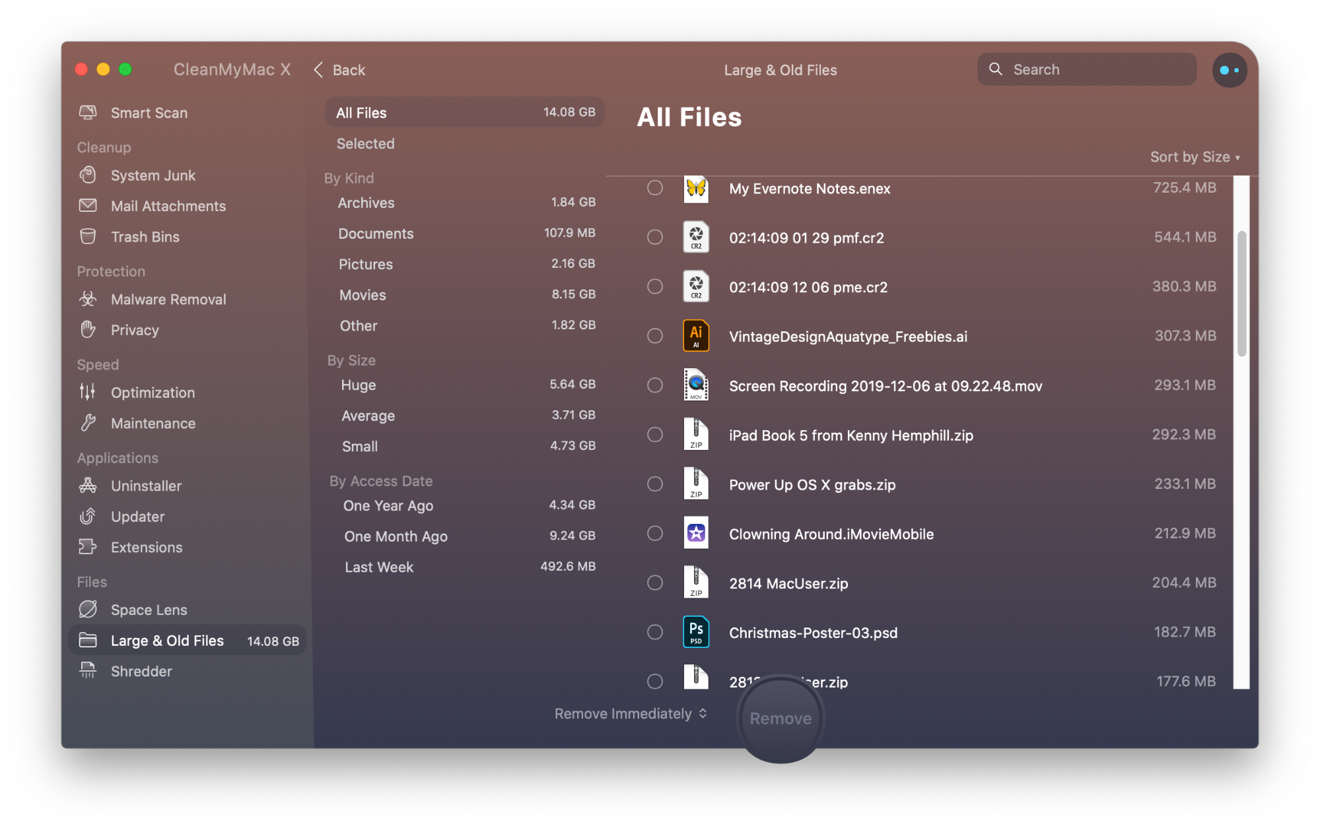
Task: Click the Privacy hand icon
Action: [87, 329]
